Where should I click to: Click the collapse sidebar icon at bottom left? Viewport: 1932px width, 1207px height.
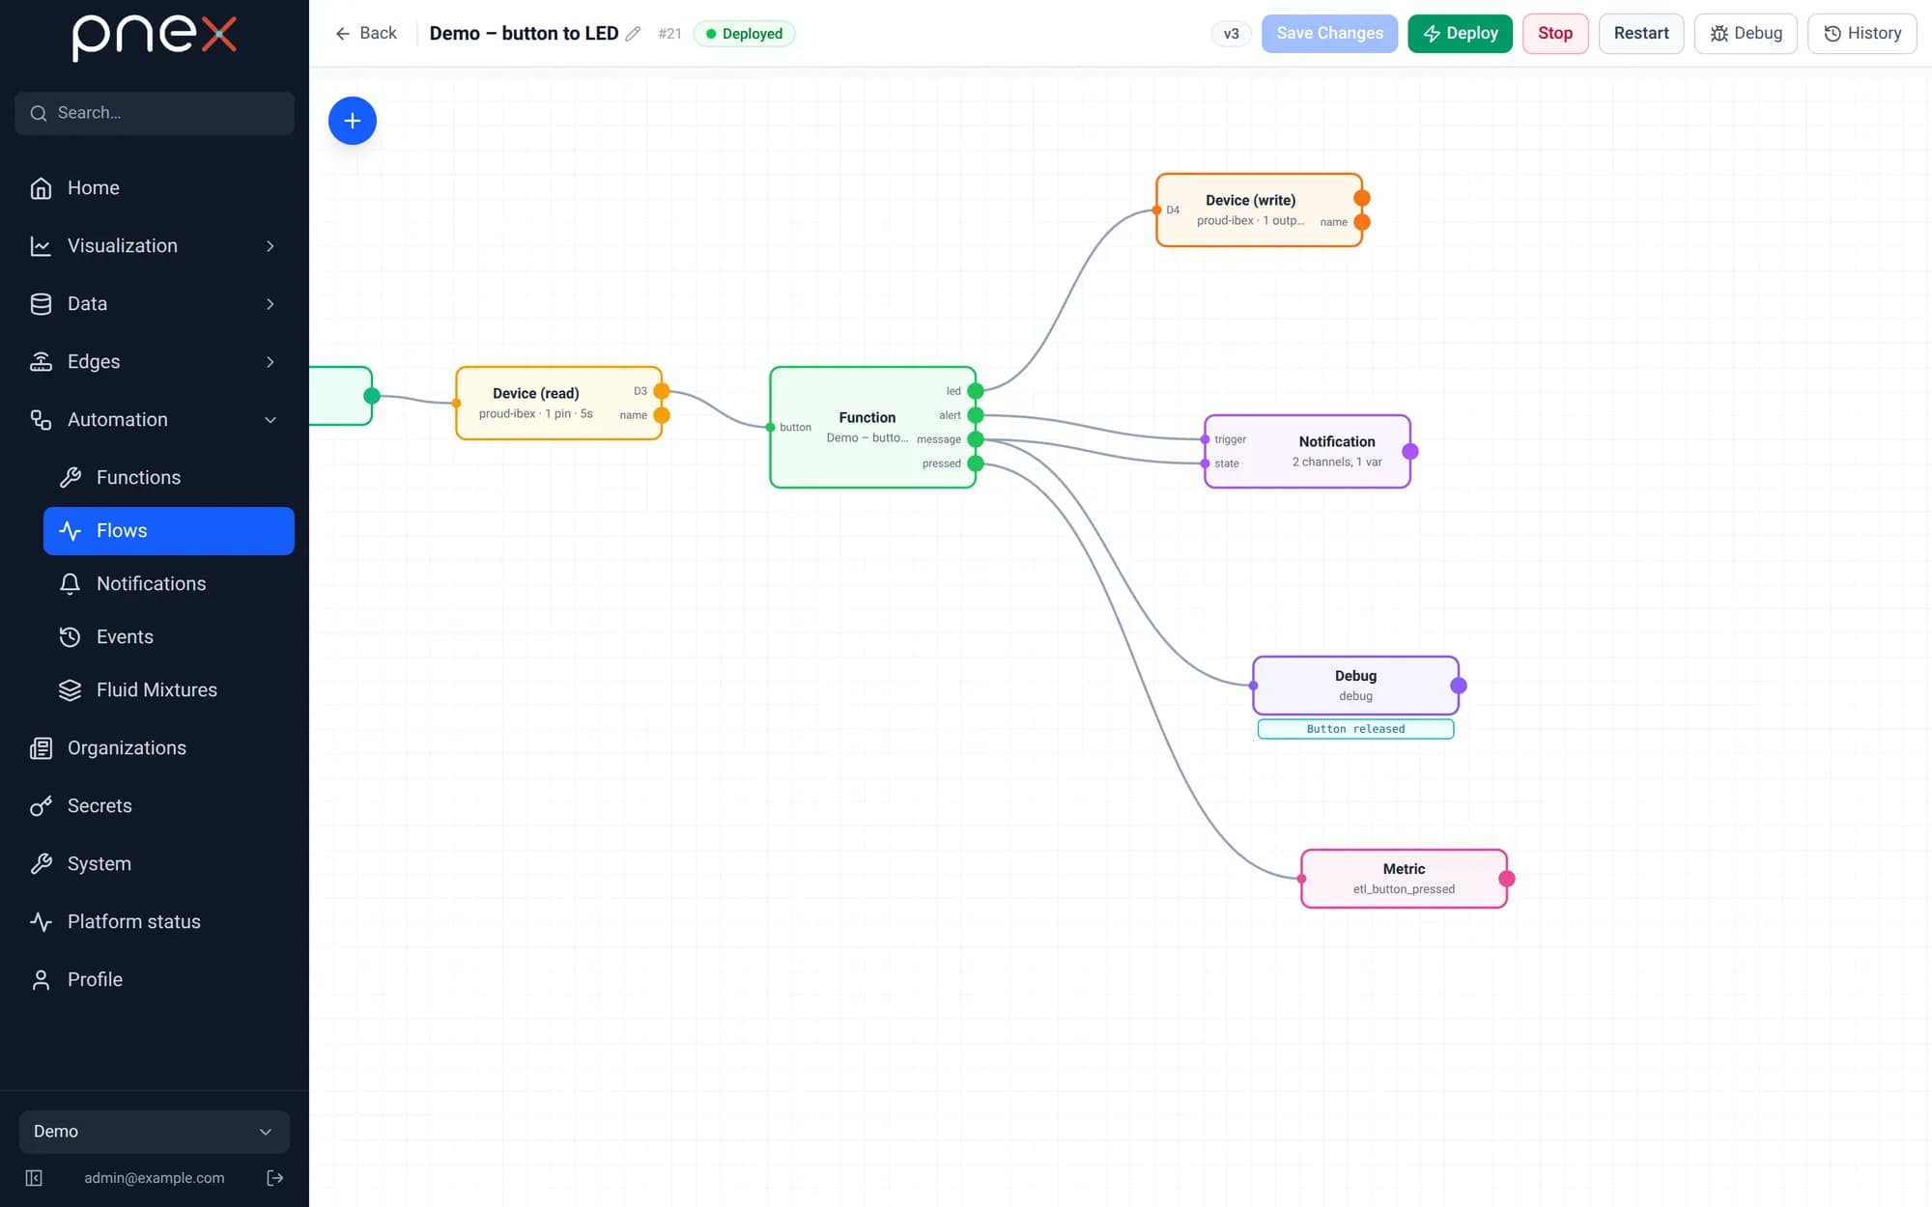coord(34,1178)
